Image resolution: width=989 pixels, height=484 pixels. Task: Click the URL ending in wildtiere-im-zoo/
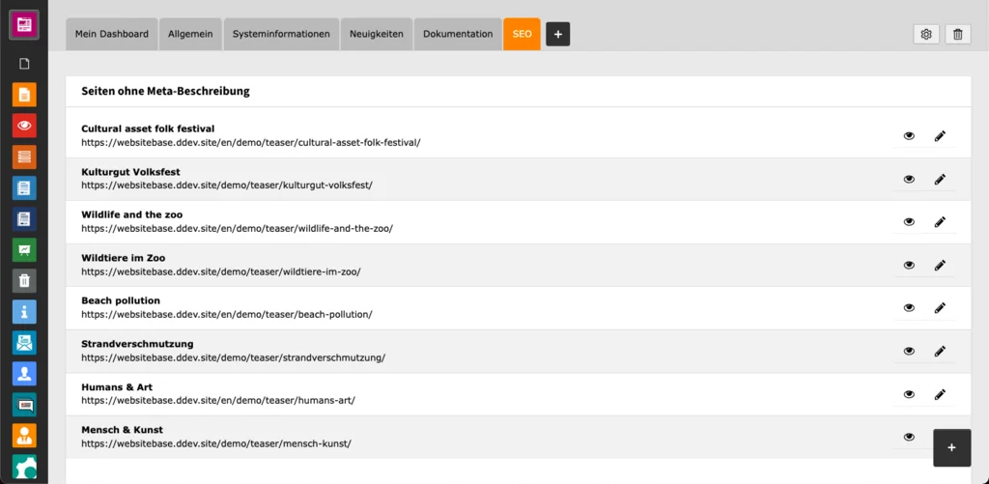tap(221, 271)
